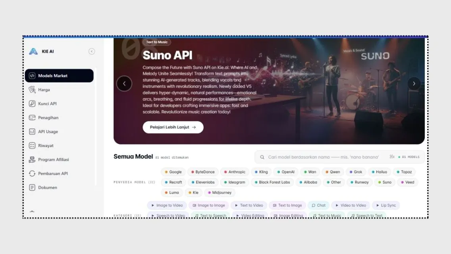This screenshot has width=451, height=254.
Task: Click the API Usage chart icon
Action: [32, 131]
